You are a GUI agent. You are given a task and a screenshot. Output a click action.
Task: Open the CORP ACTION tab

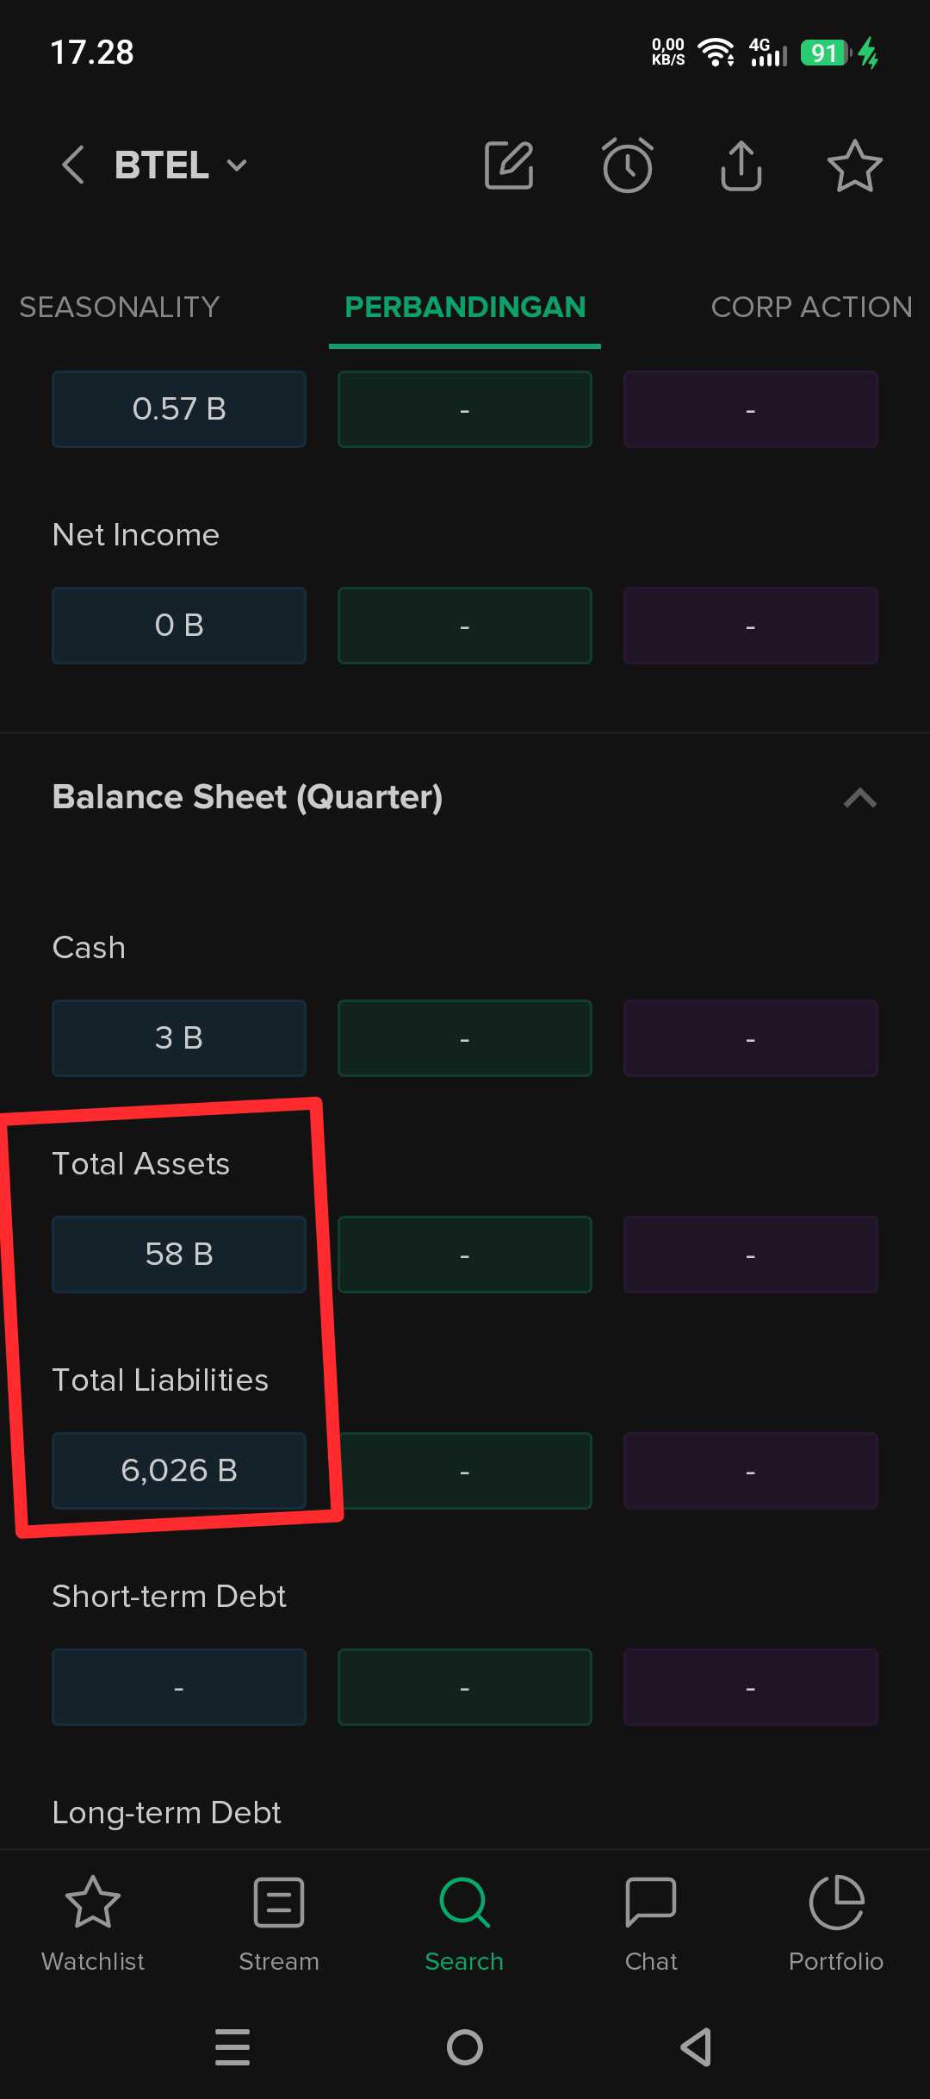tap(811, 308)
